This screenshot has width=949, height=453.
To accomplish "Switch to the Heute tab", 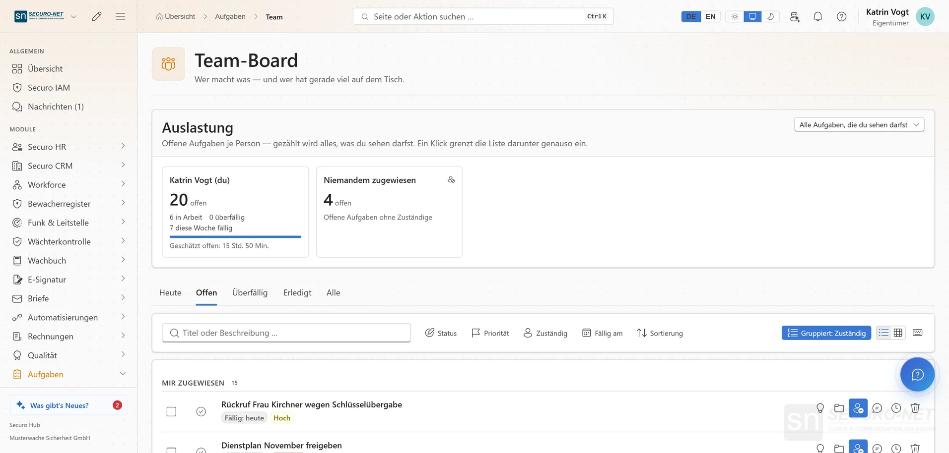I will point(170,292).
